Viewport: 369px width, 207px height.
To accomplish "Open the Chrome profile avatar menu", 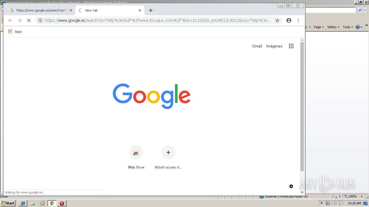I will 289,20.
